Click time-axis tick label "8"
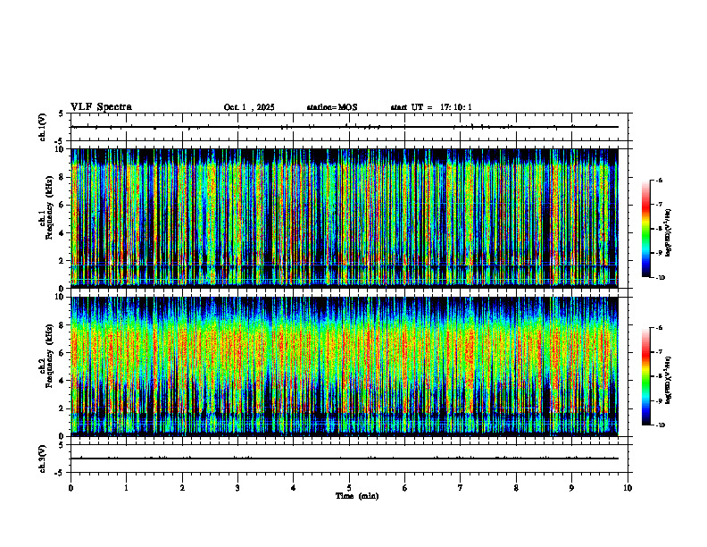The image size is (707, 547). click(x=516, y=488)
